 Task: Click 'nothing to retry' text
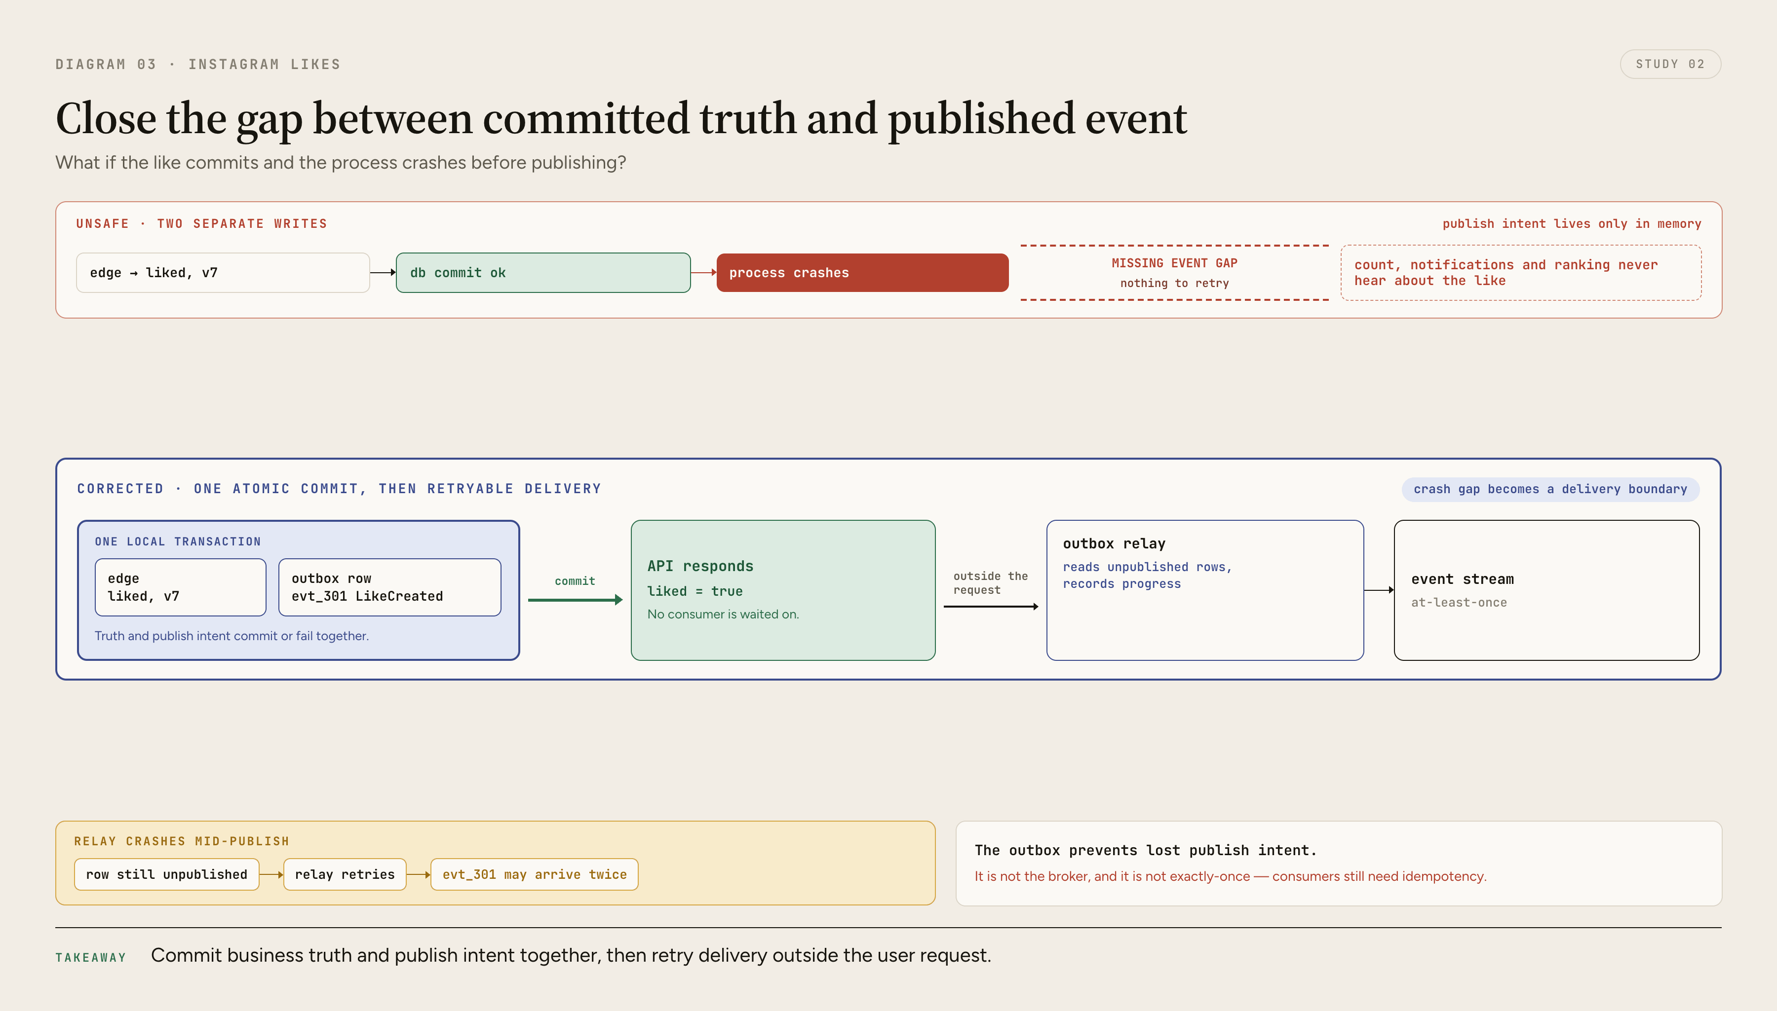1174,283
